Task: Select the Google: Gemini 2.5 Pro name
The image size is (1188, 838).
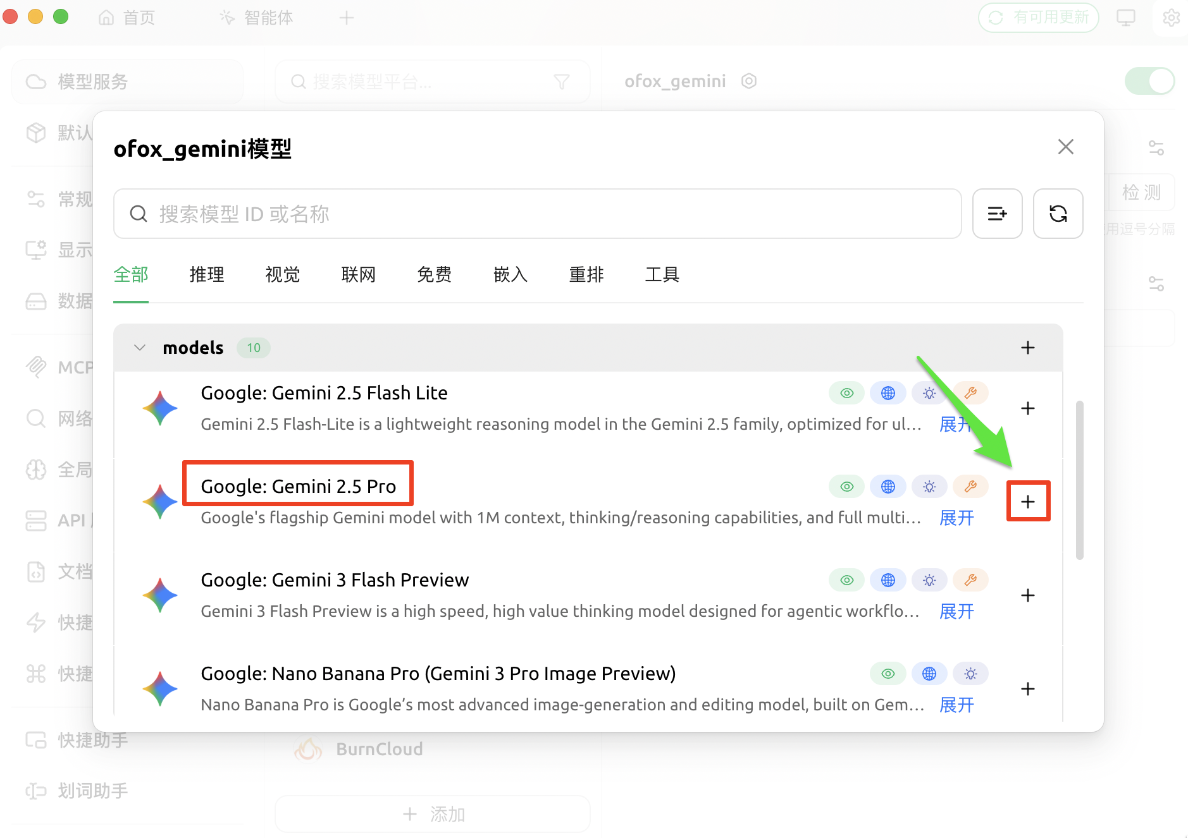Action: [299, 487]
